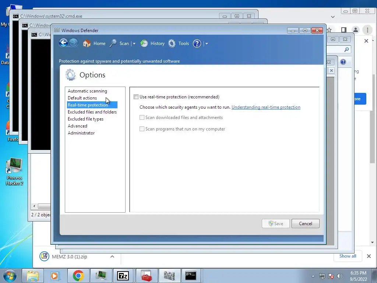This screenshot has width=377, height=283.
Task: Open Process Hacker 2 desktop shortcut
Action: pos(14,172)
